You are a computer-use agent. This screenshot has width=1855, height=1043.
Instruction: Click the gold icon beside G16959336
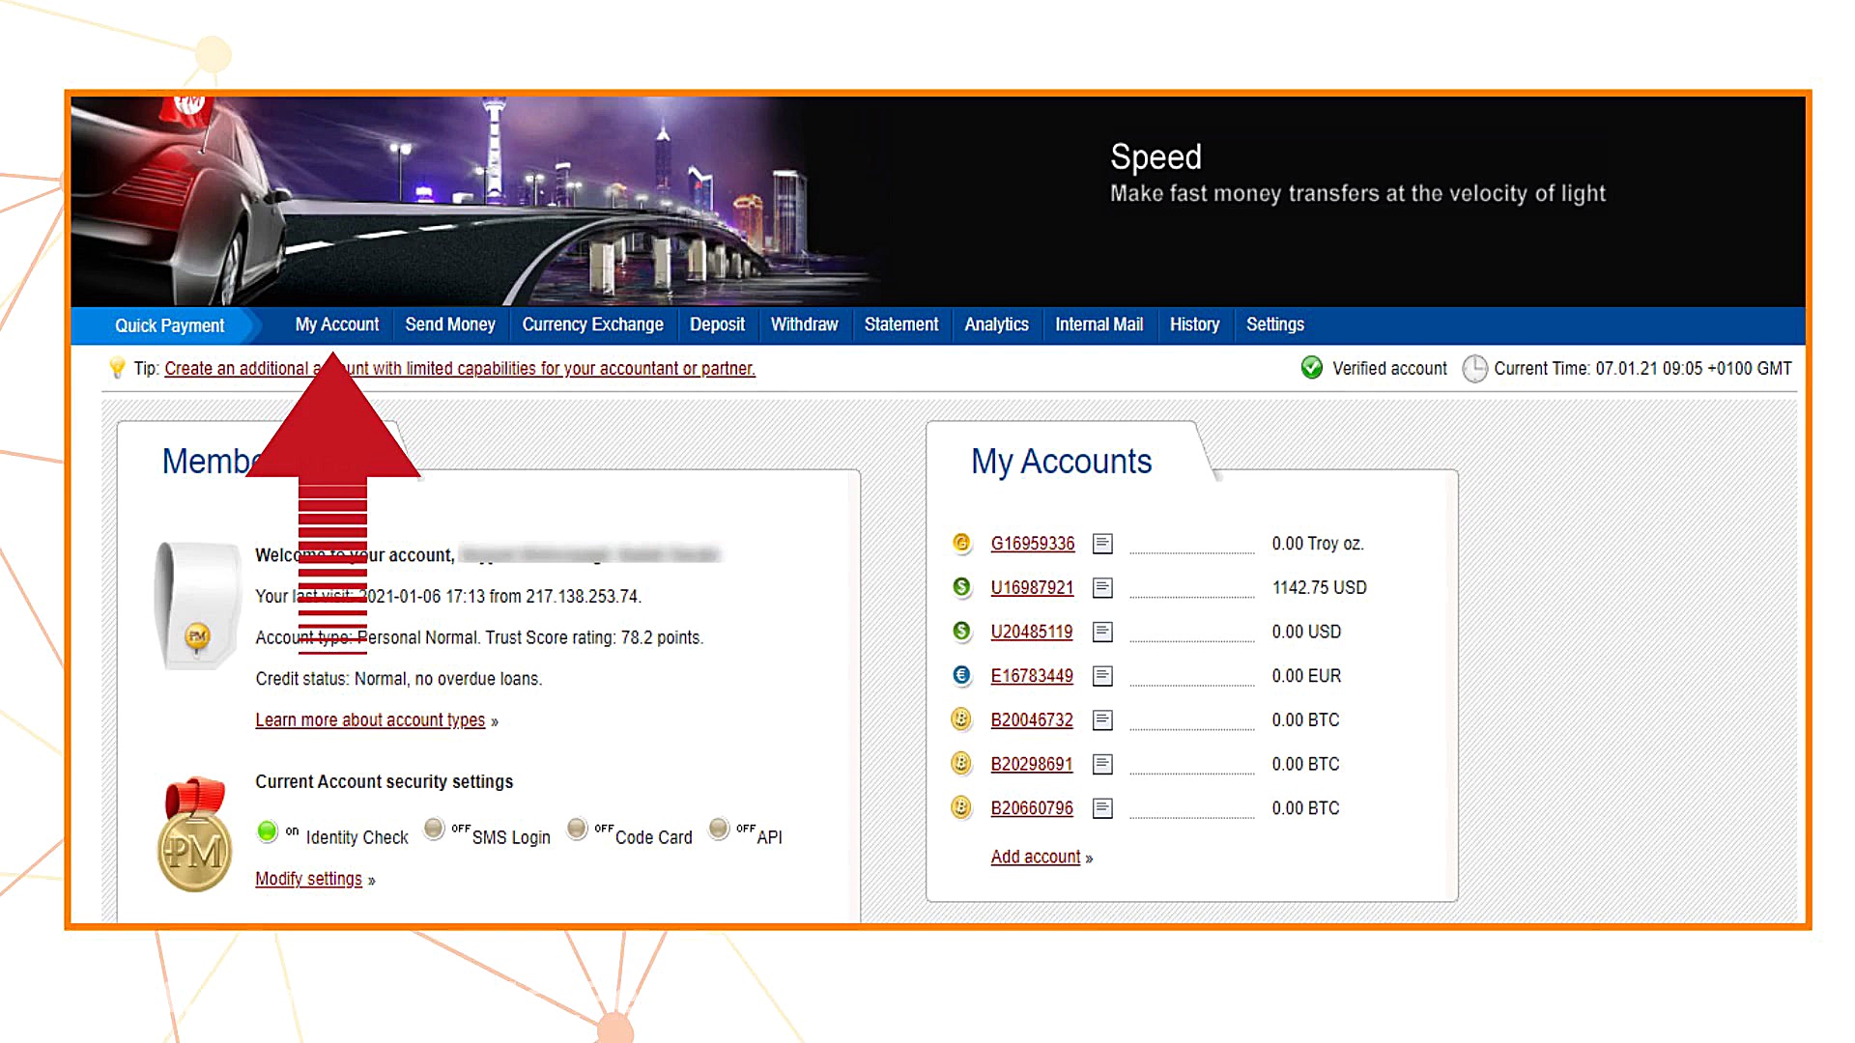click(961, 543)
